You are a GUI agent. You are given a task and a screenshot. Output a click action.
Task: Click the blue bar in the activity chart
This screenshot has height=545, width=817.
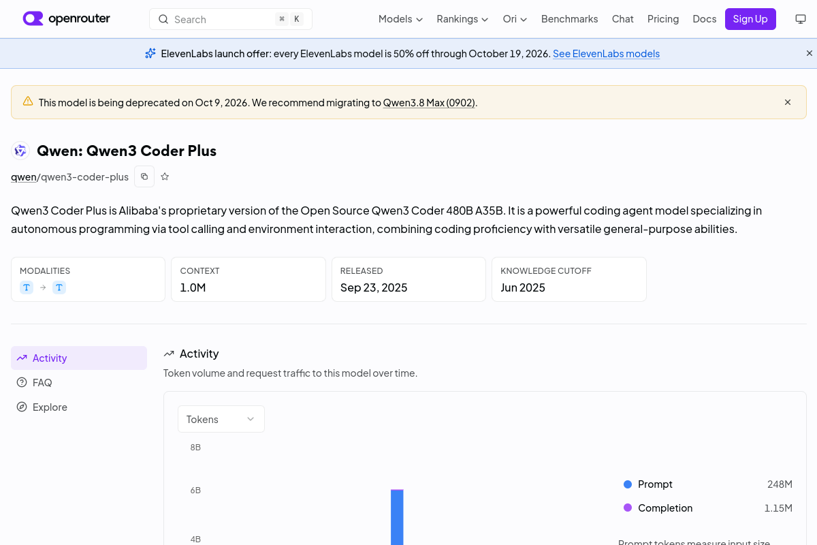pos(397,517)
